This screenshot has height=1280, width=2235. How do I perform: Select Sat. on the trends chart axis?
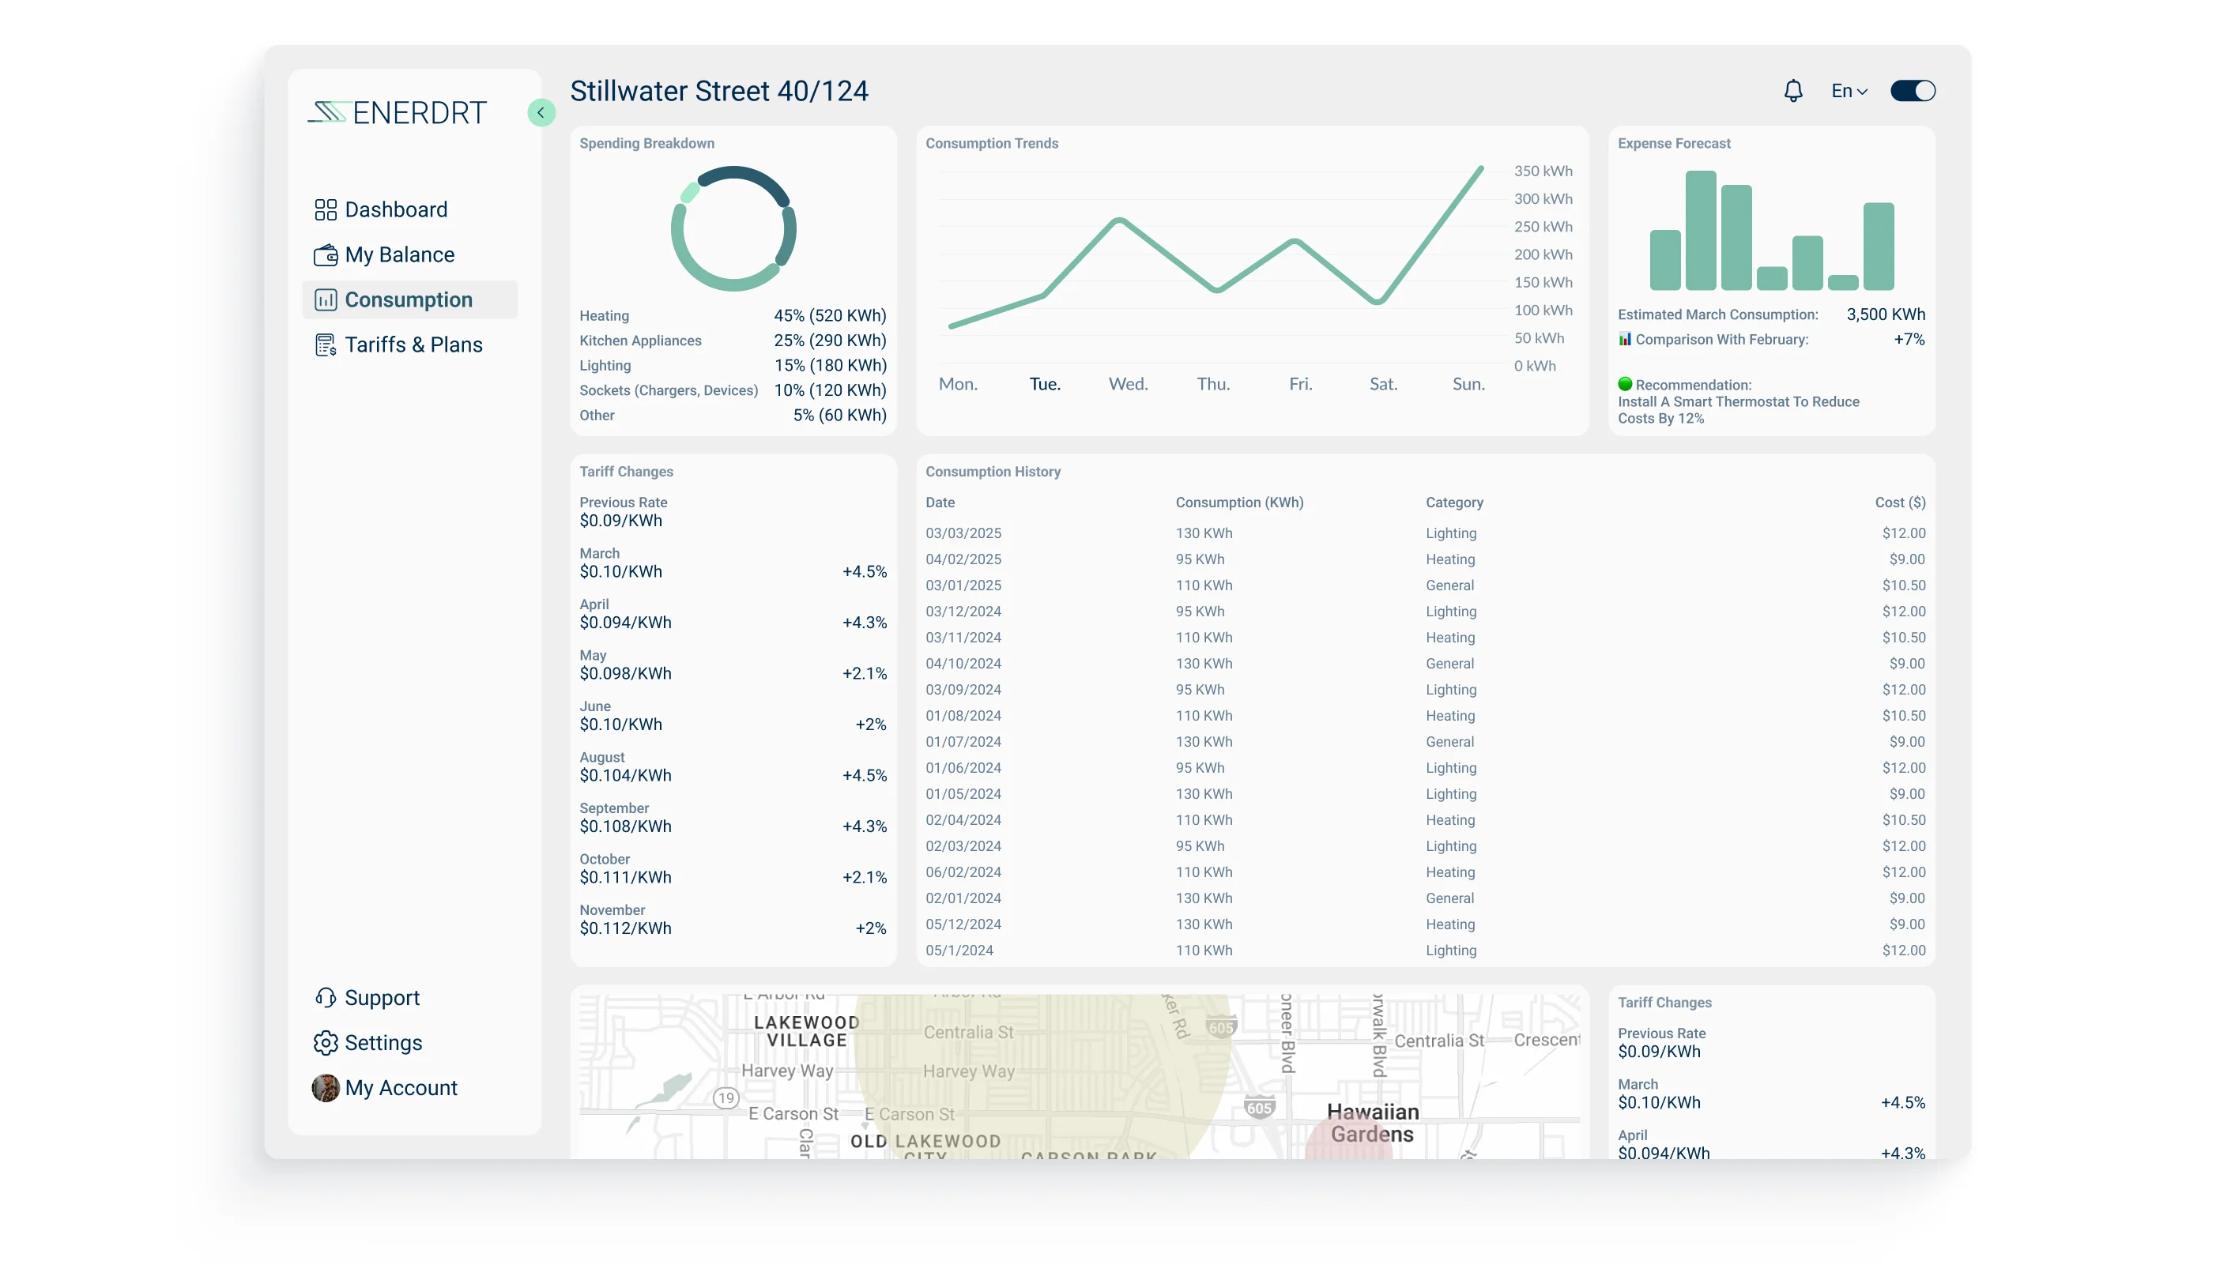coord(1383,384)
